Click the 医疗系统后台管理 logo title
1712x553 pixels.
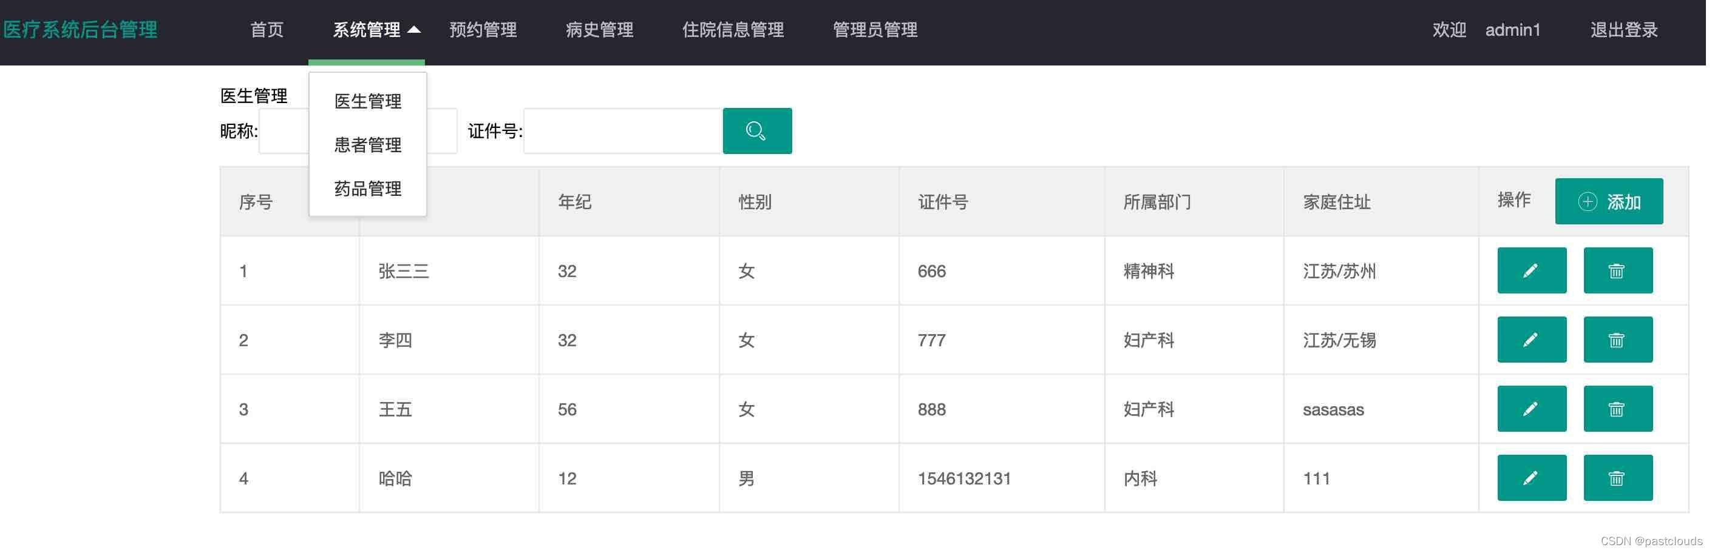80,30
